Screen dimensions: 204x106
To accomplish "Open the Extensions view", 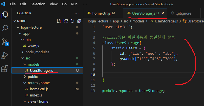I will (x=5, y=68).
